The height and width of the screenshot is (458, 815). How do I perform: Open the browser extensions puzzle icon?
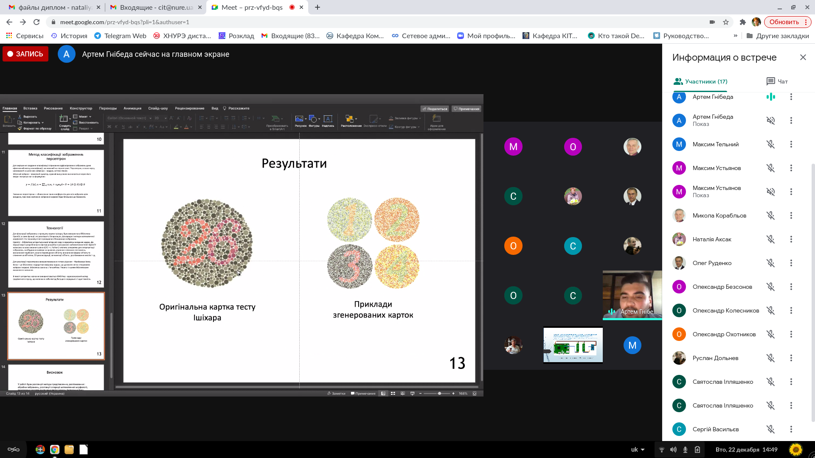click(x=742, y=22)
